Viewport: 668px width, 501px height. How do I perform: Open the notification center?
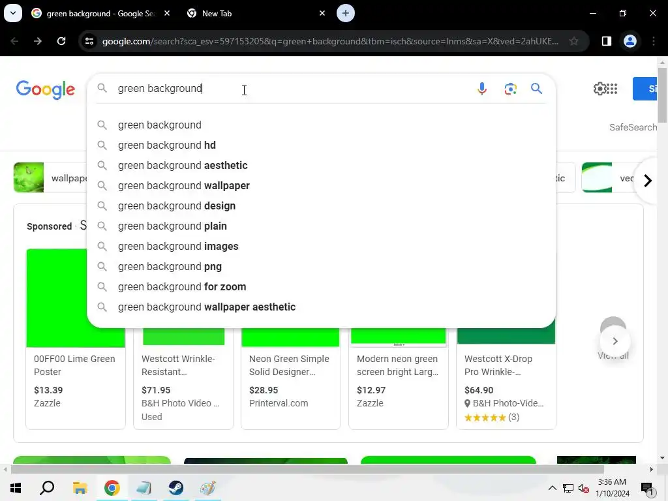[647, 489]
